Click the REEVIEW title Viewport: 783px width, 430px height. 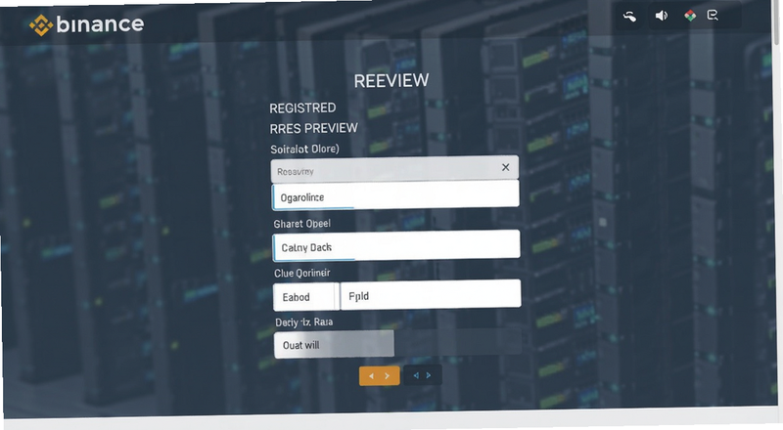pyautogui.click(x=391, y=81)
